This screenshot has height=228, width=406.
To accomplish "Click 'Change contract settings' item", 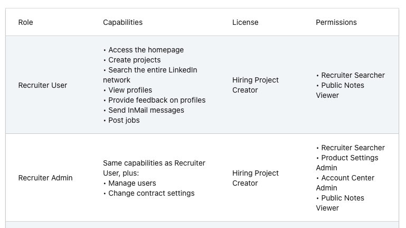I will coord(152,193).
